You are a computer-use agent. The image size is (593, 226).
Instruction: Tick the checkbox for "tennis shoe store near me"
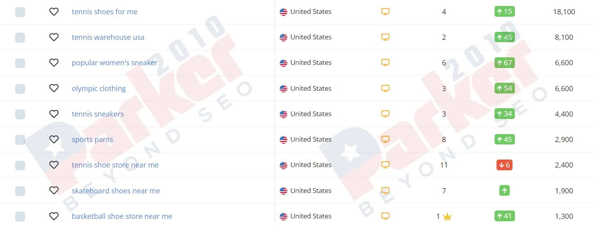pyautogui.click(x=20, y=165)
